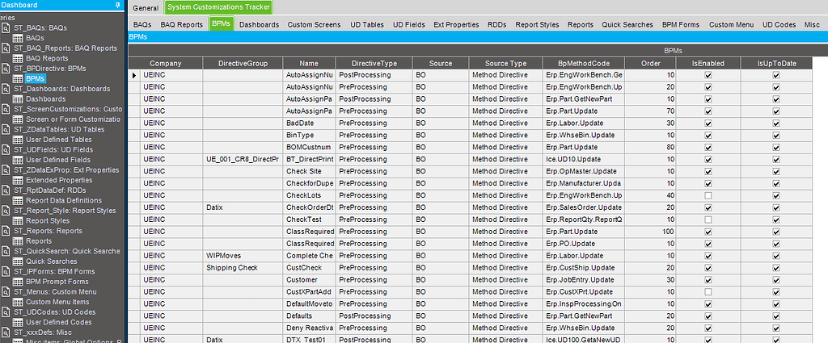The image size is (828, 343).
Task: Switch to the General tab
Action: coord(146,8)
